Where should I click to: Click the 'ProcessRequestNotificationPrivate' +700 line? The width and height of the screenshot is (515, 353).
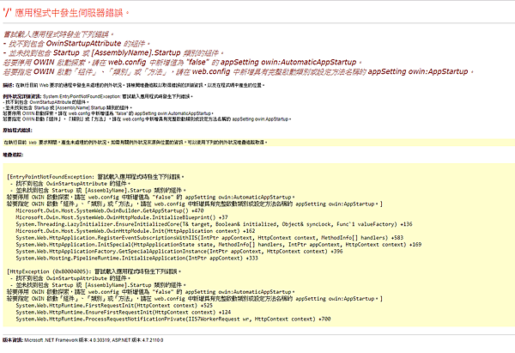pyautogui.click(x=173, y=319)
